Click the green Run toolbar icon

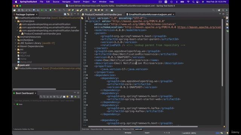tap(50, 10)
